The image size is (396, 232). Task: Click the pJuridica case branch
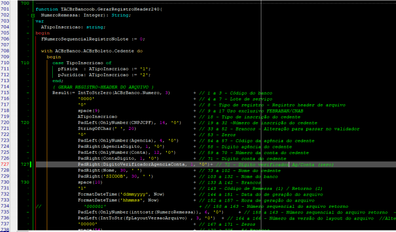pos(104,75)
